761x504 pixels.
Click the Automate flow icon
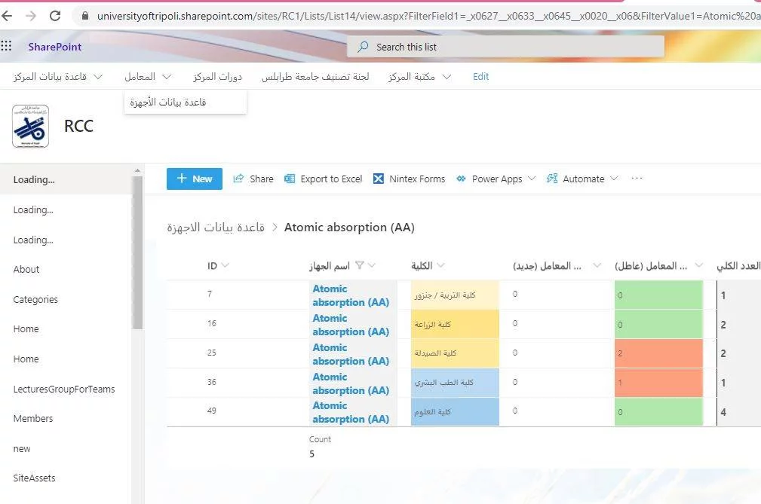coord(551,179)
